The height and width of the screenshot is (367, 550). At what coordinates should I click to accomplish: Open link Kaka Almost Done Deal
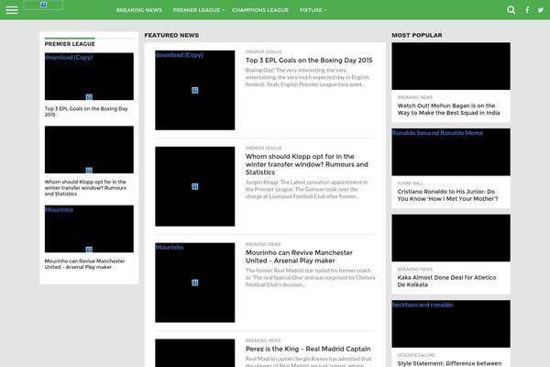pyautogui.click(x=446, y=281)
